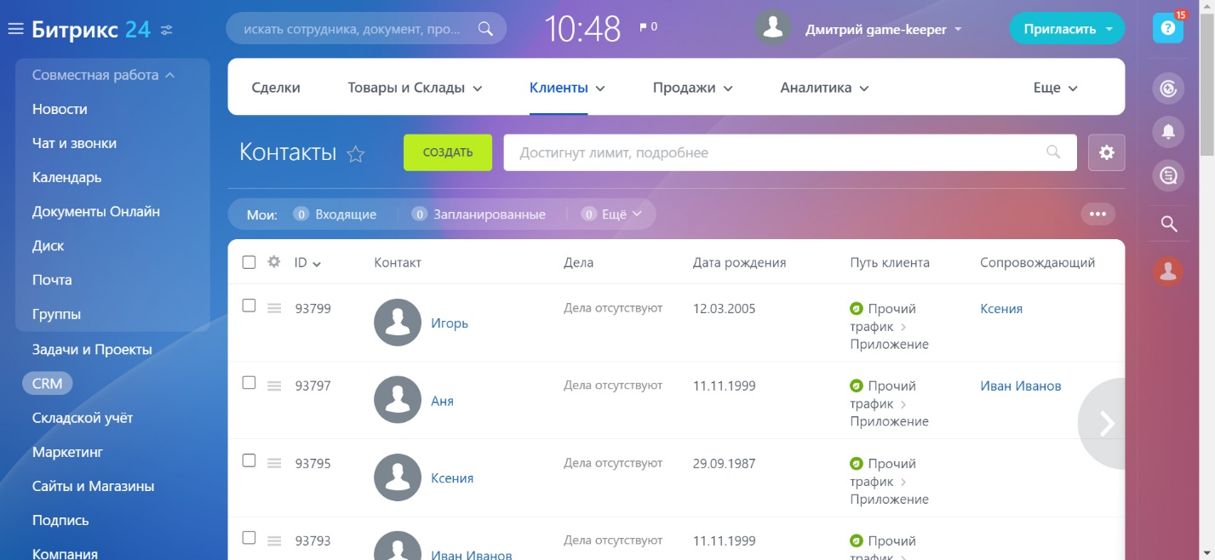
Task: Click the filter field 'Достигнут лимит, подробнее'
Action: (790, 152)
